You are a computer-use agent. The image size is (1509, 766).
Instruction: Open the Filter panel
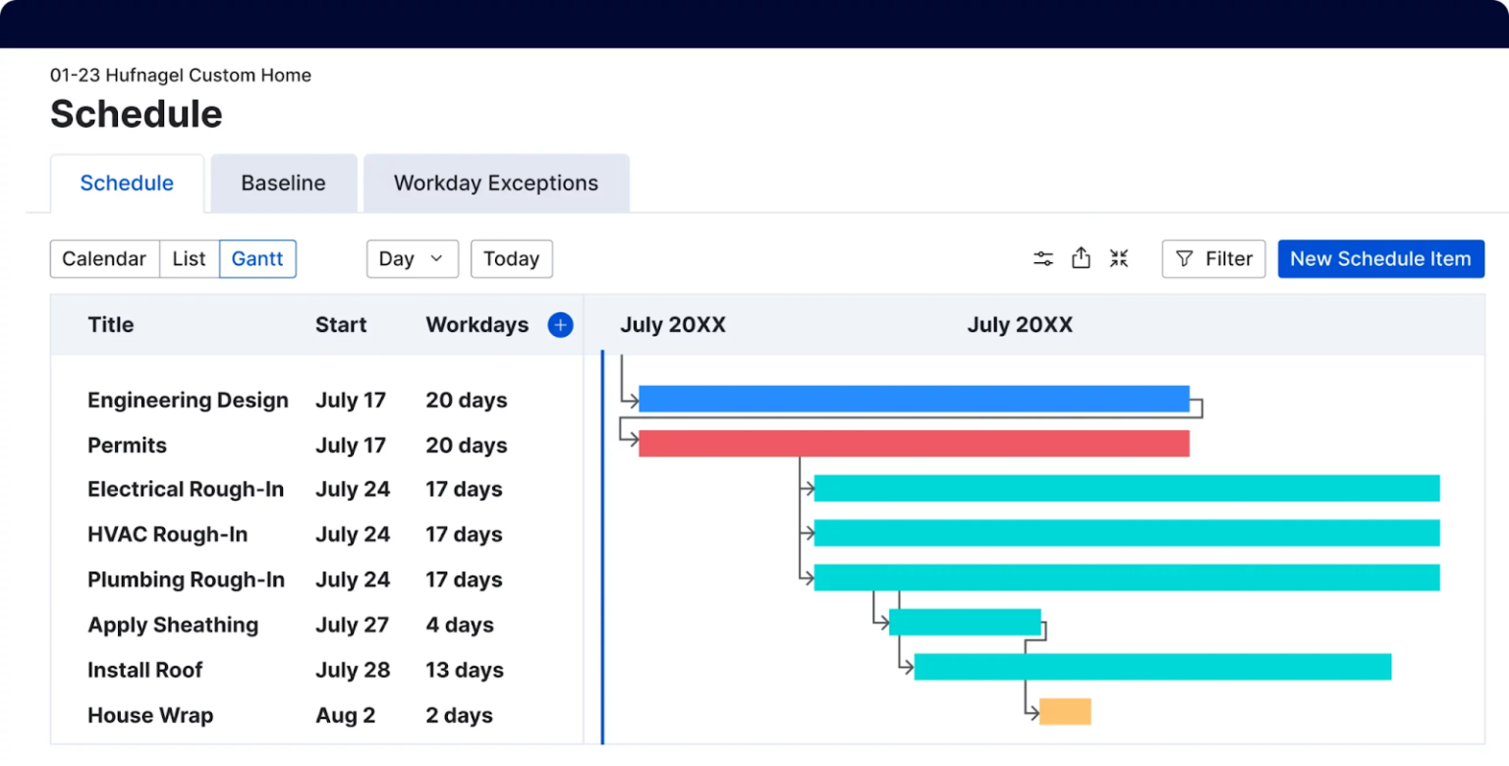tap(1212, 258)
